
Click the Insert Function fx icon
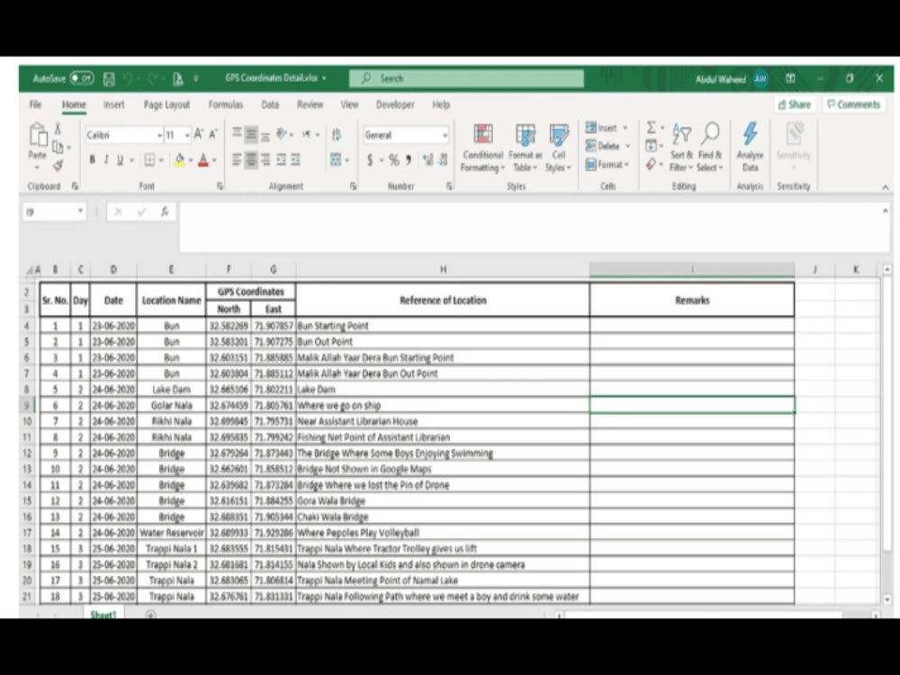click(165, 211)
